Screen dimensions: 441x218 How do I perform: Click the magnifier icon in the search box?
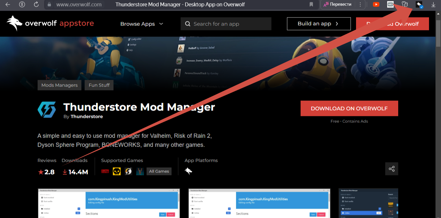pyautogui.click(x=187, y=24)
